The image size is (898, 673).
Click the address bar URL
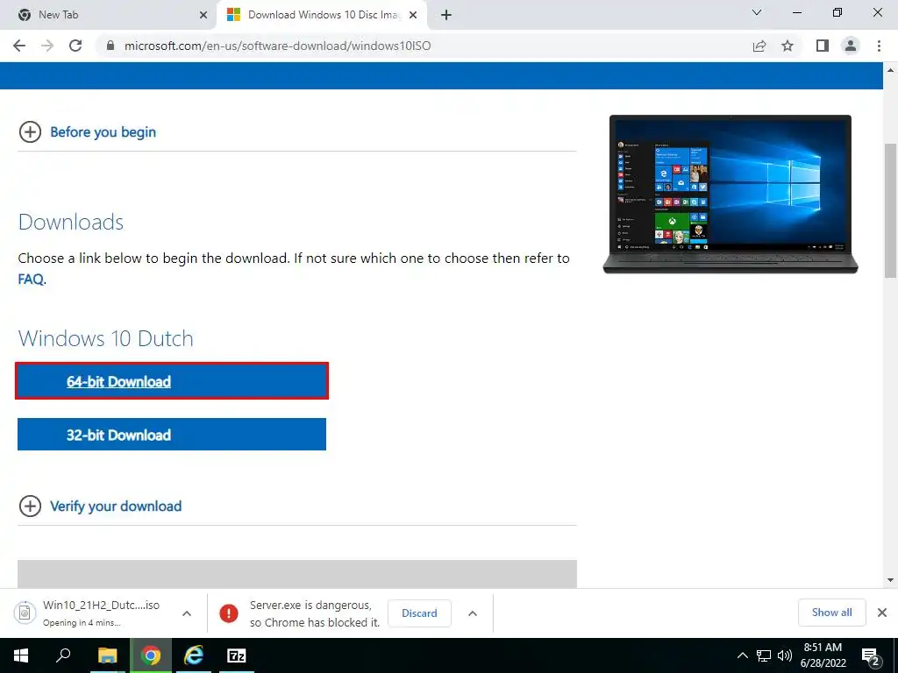point(278,46)
